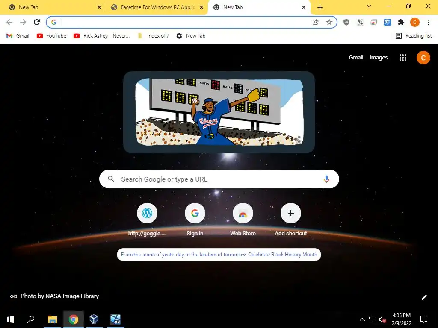
Task: Click the muted volume tray icon
Action: [382, 319]
